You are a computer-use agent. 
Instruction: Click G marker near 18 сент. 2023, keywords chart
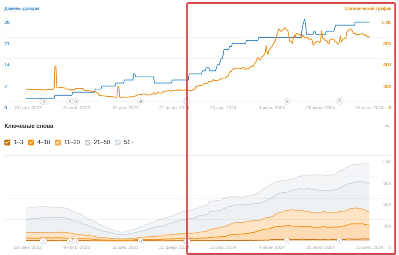44,241
